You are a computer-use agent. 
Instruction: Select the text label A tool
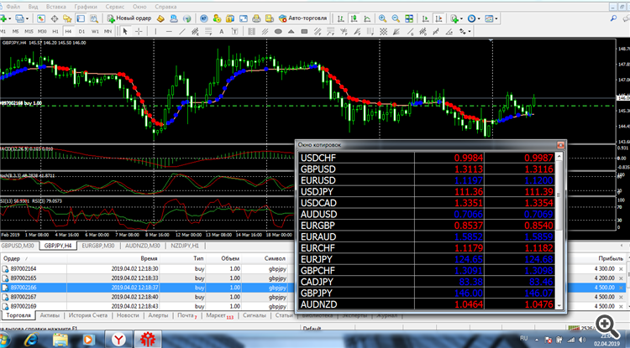(x=221, y=31)
